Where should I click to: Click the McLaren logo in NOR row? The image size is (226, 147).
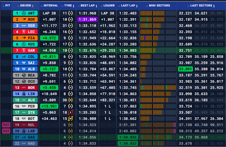[x=24, y=19]
